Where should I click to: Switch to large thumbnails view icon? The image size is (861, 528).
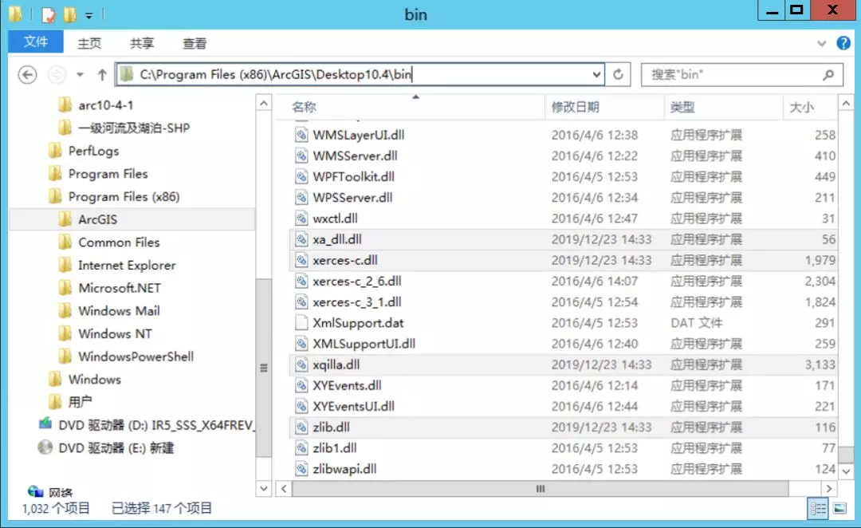click(839, 508)
